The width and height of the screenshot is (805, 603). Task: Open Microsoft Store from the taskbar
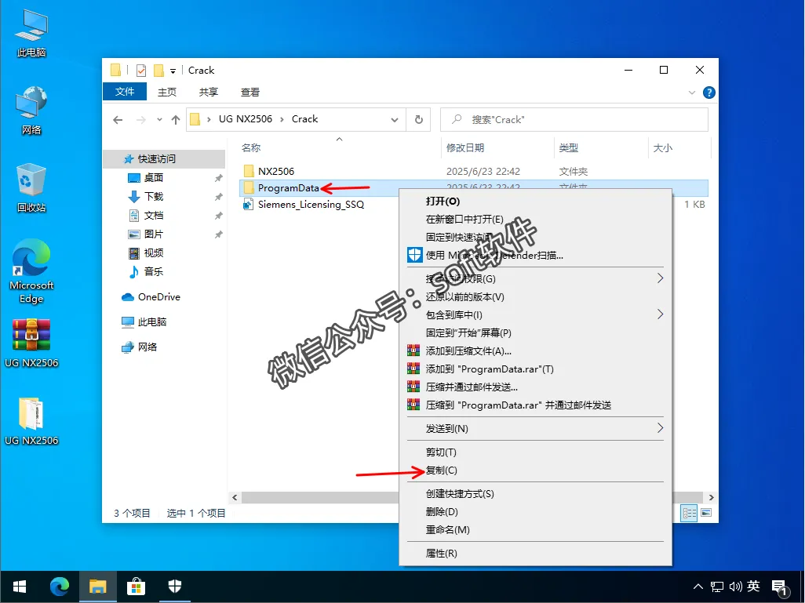pos(136,587)
